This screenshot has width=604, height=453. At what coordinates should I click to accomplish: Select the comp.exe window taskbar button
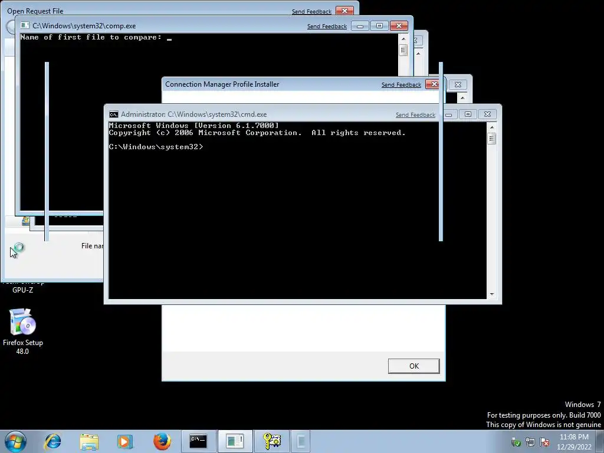tap(235, 441)
